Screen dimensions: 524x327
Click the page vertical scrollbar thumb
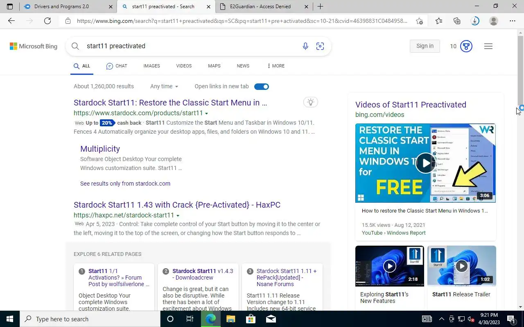pyautogui.click(x=520, y=70)
